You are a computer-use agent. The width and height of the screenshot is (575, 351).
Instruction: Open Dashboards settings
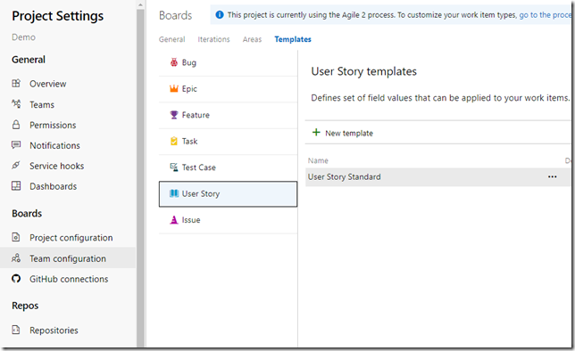point(54,187)
